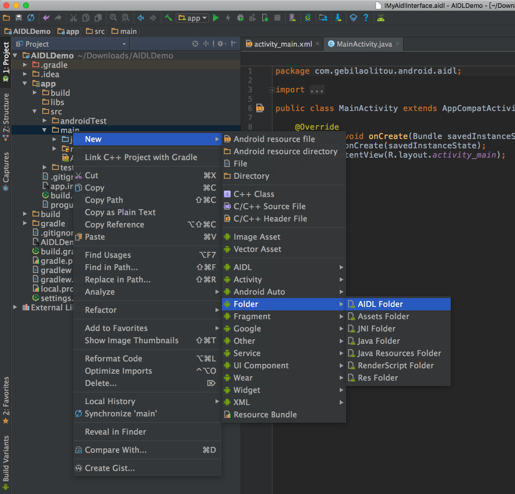Choose Create Gist... menu item
Screen dimensions: 515x494
pyautogui.click(x=147, y=468)
